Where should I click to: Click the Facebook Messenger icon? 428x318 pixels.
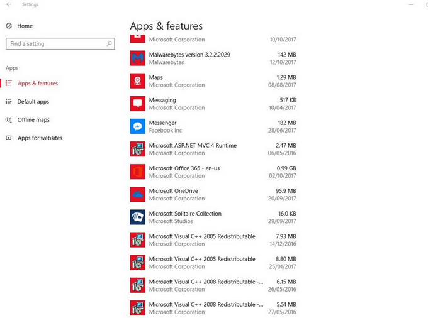[138, 126]
